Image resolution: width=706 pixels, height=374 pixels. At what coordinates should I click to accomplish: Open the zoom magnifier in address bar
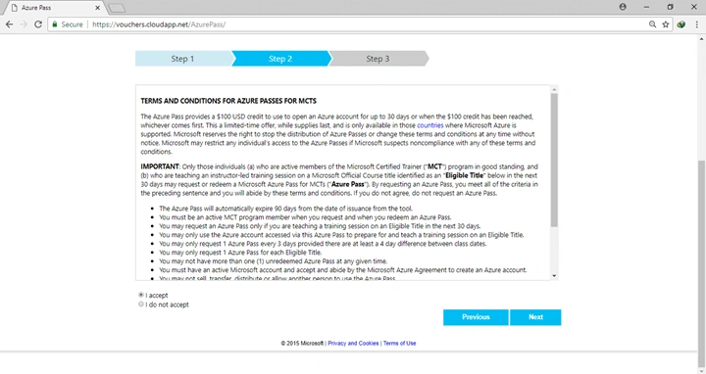(x=652, y=24)
